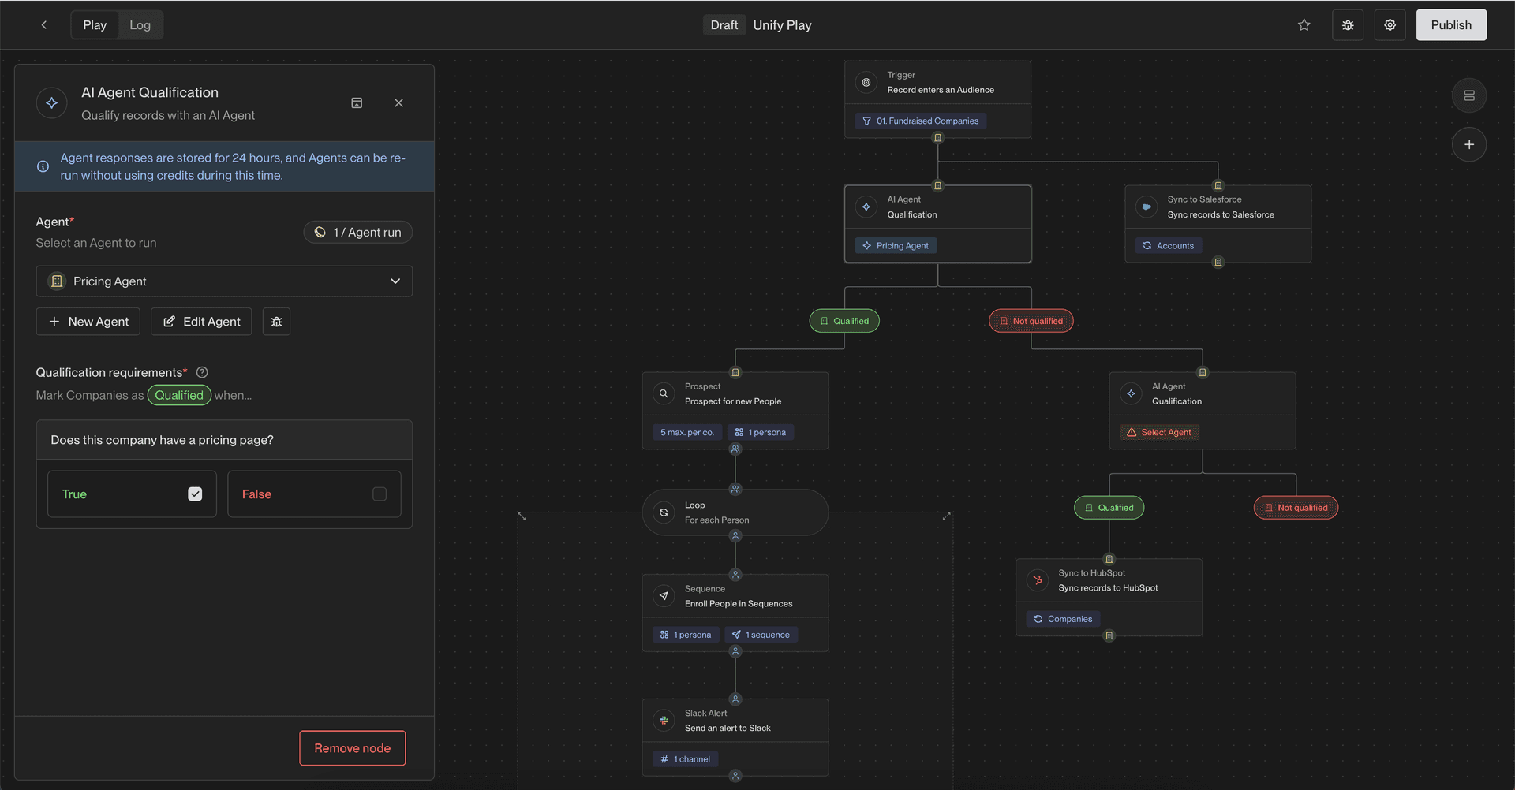Switch to the Play tab

[x=95, y=24]
